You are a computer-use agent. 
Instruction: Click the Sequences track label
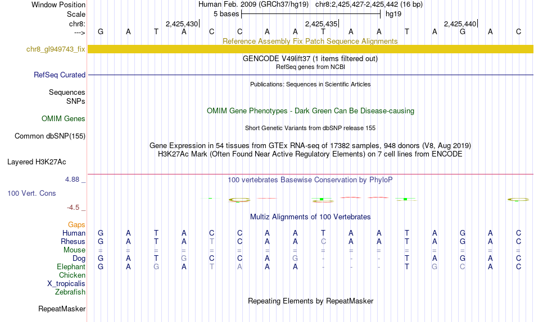(67, 92)
